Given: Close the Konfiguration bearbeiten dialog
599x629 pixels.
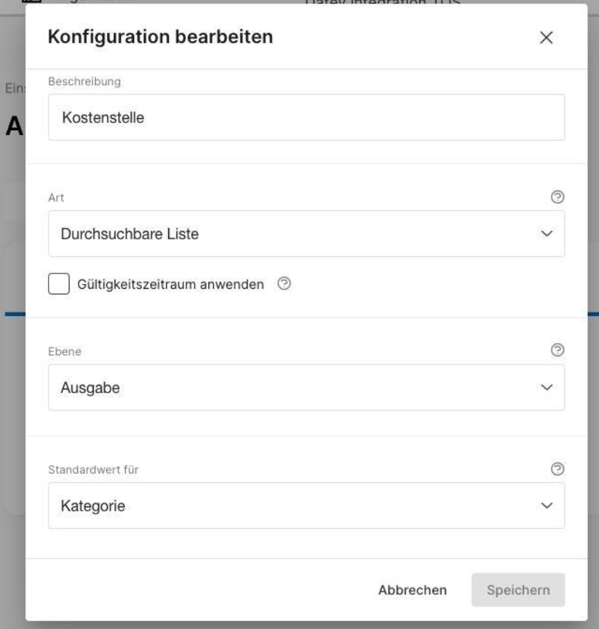Looking at the screenshot, I should (x=546, y=38).
